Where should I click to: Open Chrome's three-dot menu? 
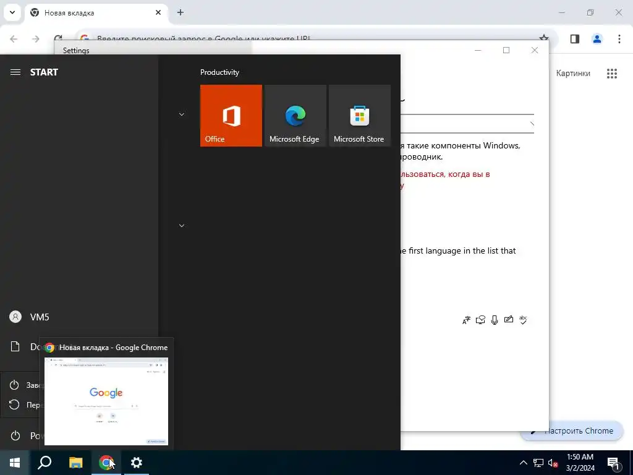(x=619, y=39)
